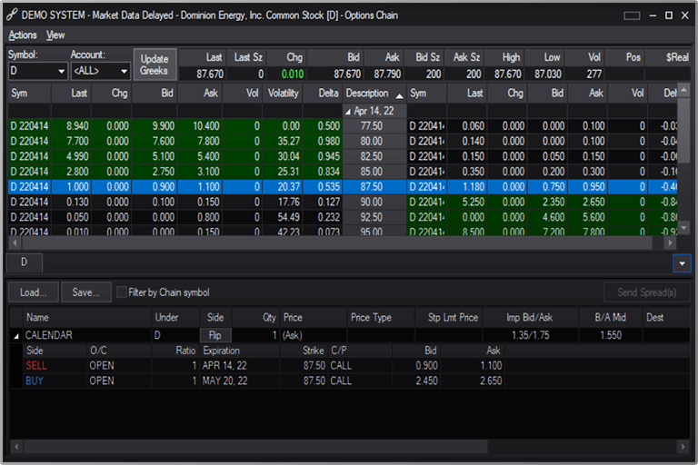Enable Filter by Chain symbol checkbox
698x465 pixels.
pyautogui.click(x=121, y=292)
